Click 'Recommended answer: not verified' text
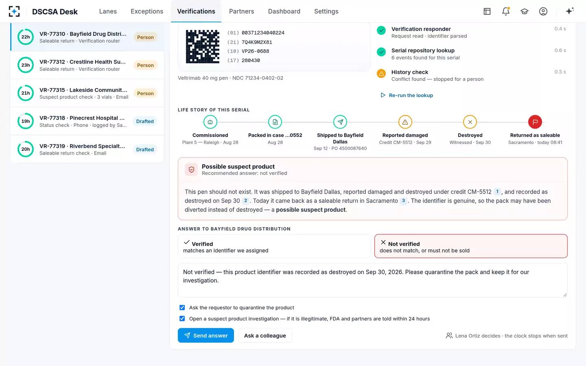This screenshot has width=586, height=366. coord(244,173)
